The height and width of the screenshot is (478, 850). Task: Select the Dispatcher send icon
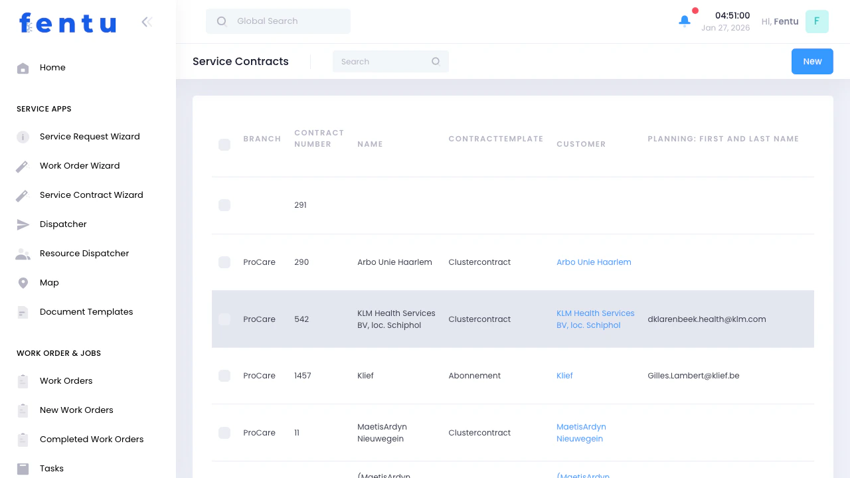(x=23, y=224)
